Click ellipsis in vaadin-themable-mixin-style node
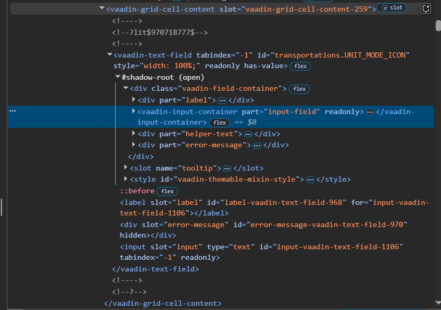The width and height of the screenshot is (441, 310). [310, 180]
